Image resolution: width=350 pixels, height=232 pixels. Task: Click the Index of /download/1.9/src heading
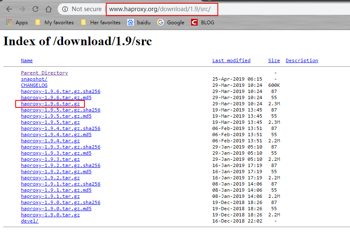(x=78, y=41)
